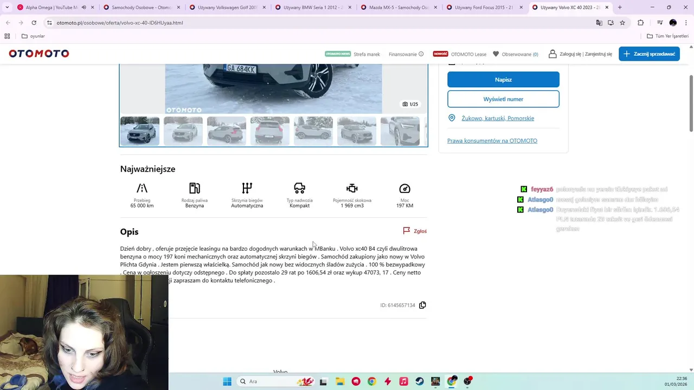The image size is (694, 390).
Task: Mute the Alpha Omega YouTube tab audio icon
Action: [x=83, y=8]
